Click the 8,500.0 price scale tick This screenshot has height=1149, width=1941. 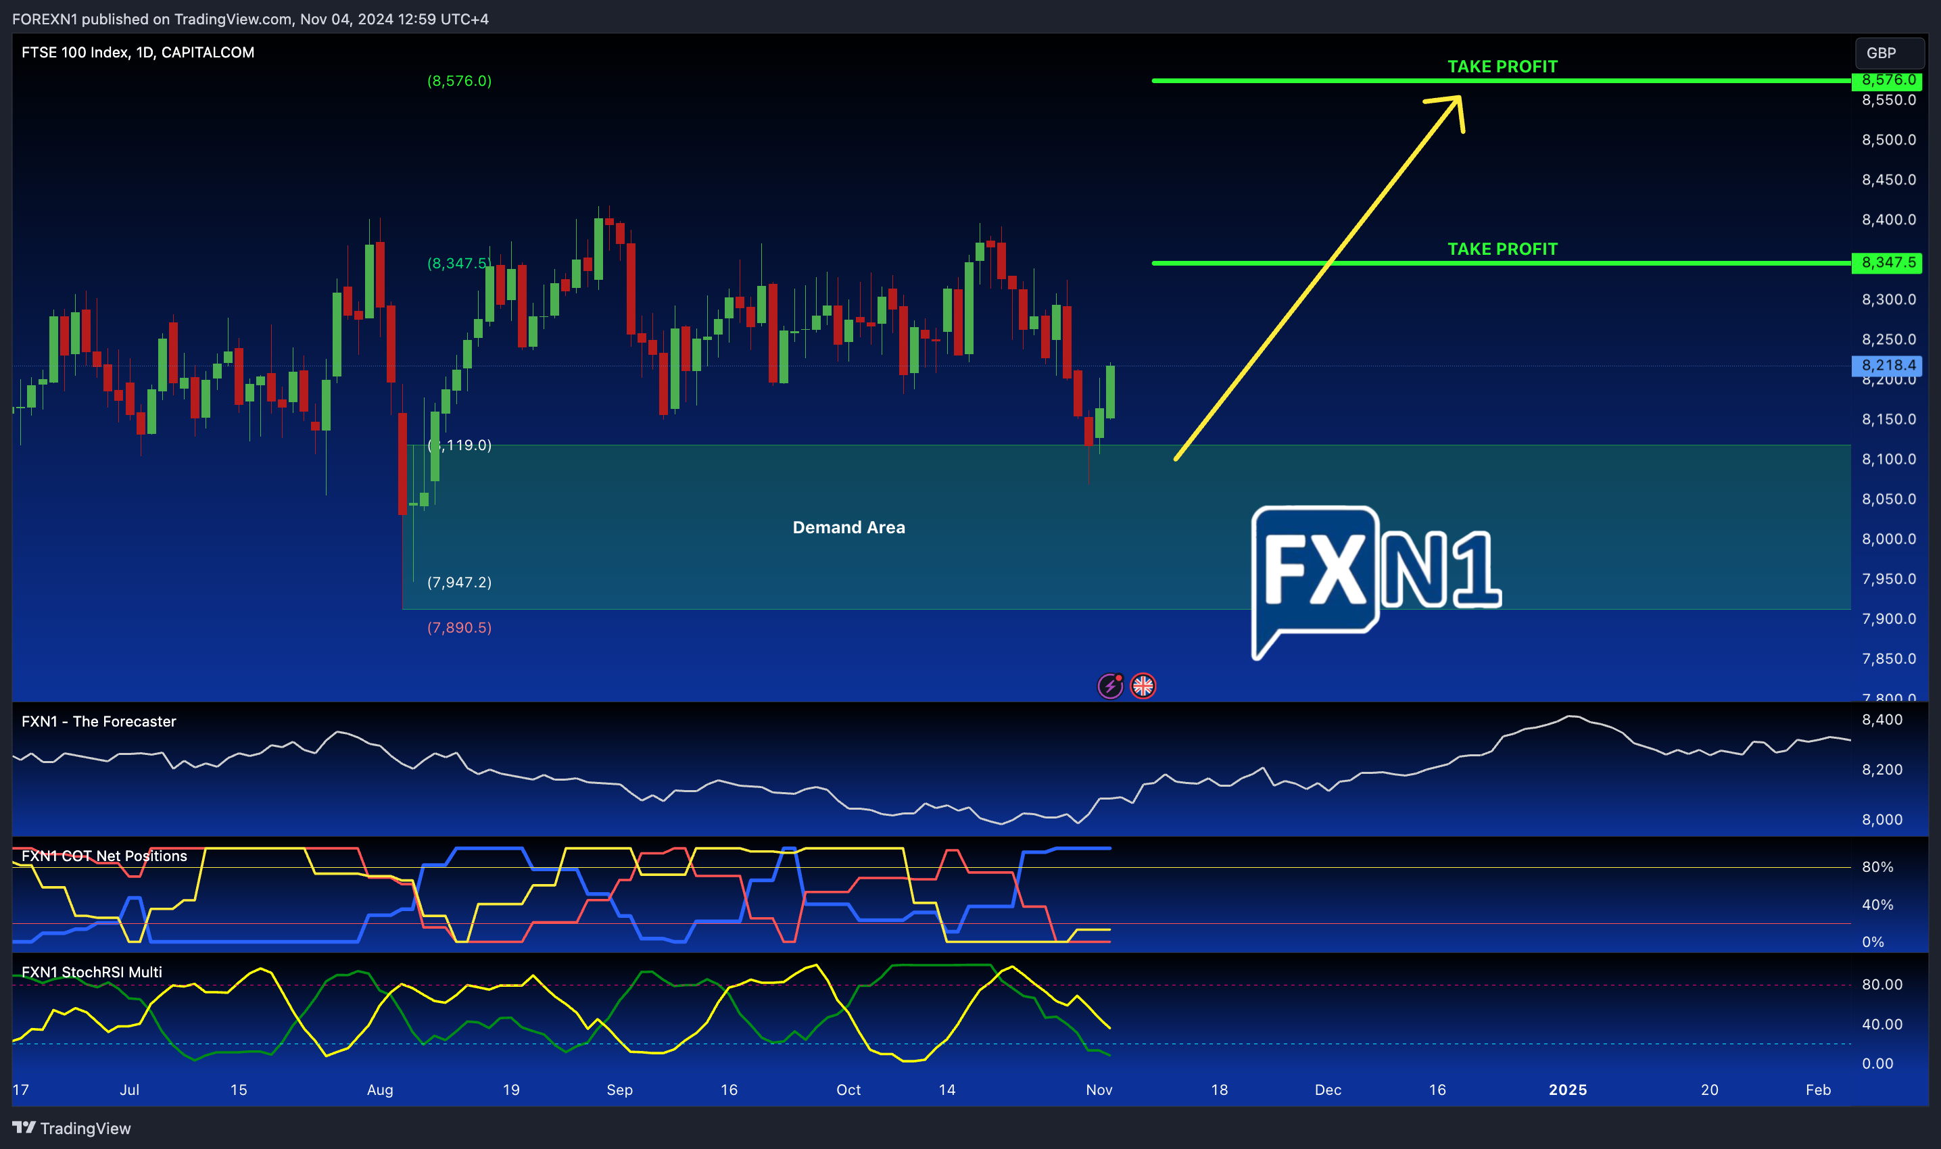[x=1888, y=139]
